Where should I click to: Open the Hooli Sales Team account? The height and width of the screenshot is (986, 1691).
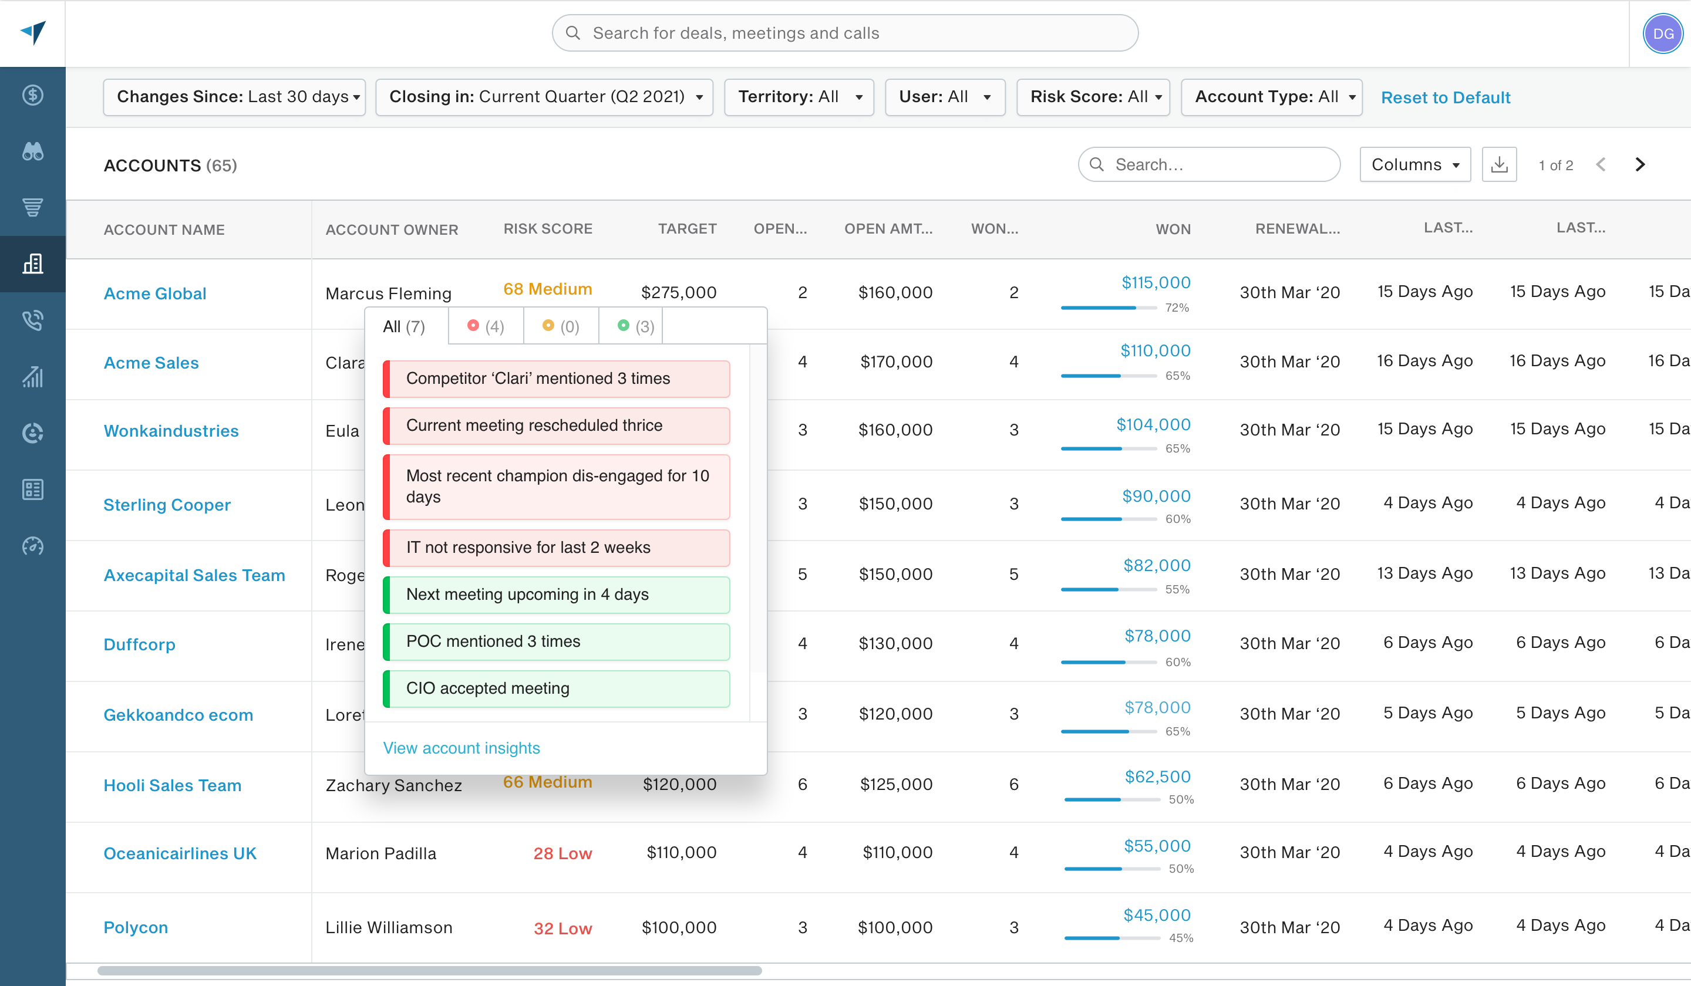click(x=173, y=785)
